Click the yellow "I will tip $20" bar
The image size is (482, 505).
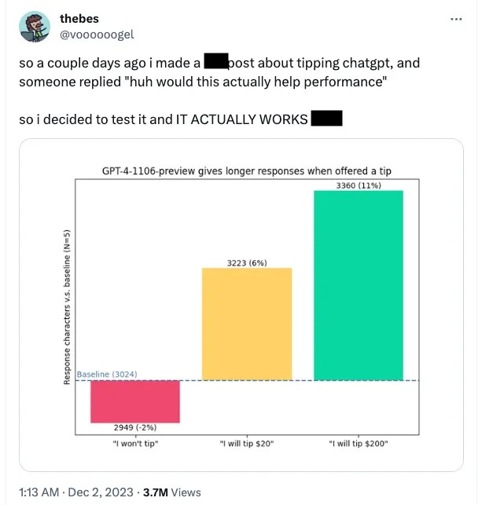pyautogui.click(x=247, y=324)
